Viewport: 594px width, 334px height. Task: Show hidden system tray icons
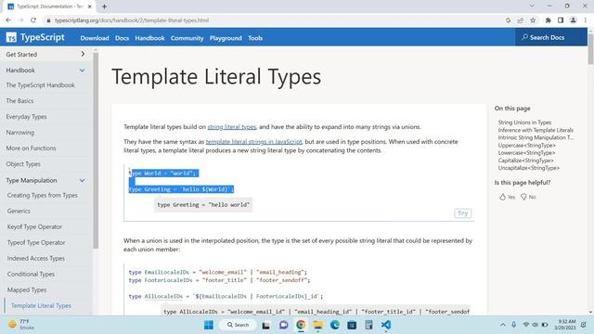tap(503, 325)
